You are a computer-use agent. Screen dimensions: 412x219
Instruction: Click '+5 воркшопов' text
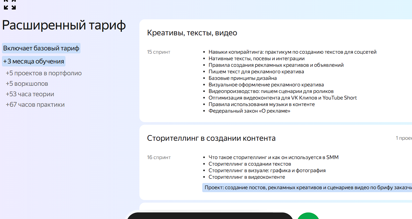tap(27, 83)
